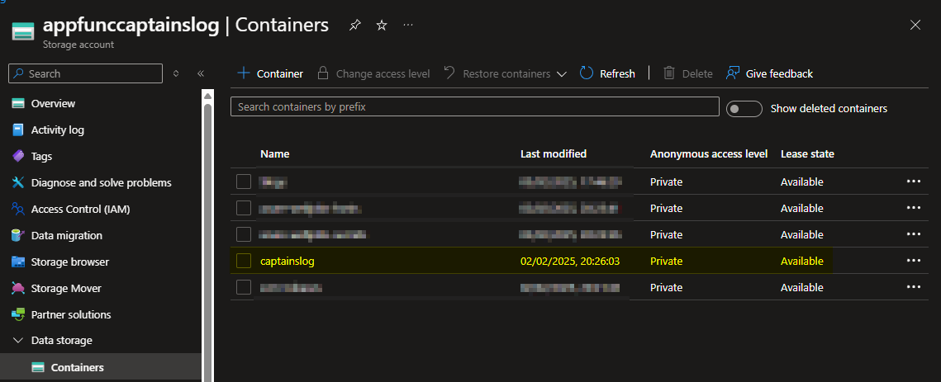Open Tags in sidebar
This screenshot has width=941, height=382.
[x=41, y=156]
